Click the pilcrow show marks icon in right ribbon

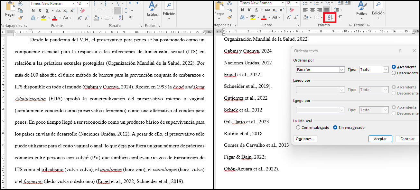(340, 17)
